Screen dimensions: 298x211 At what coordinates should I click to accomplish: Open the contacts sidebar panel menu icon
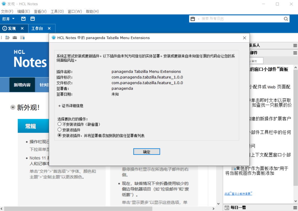[x=295, y=45]
